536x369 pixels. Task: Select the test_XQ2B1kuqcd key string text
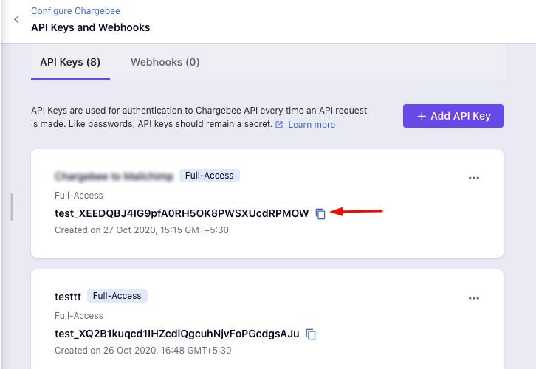click(177, 334)
